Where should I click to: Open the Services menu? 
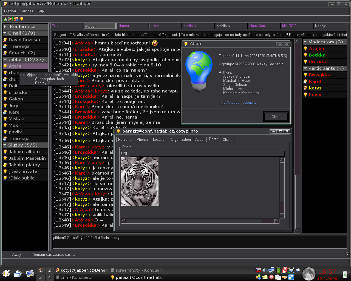coord(26,11)
